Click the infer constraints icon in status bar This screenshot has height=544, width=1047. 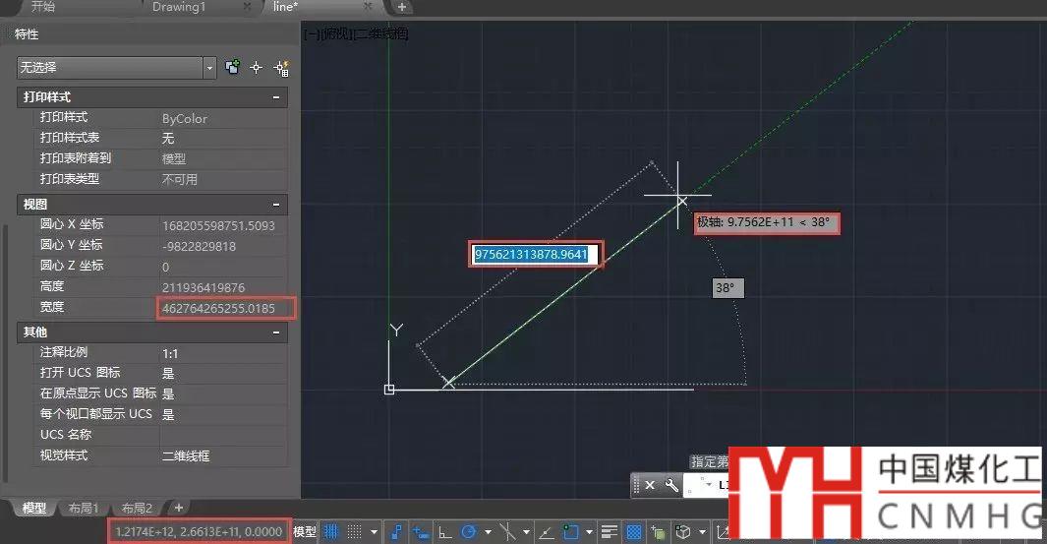[x=397, y=532]
